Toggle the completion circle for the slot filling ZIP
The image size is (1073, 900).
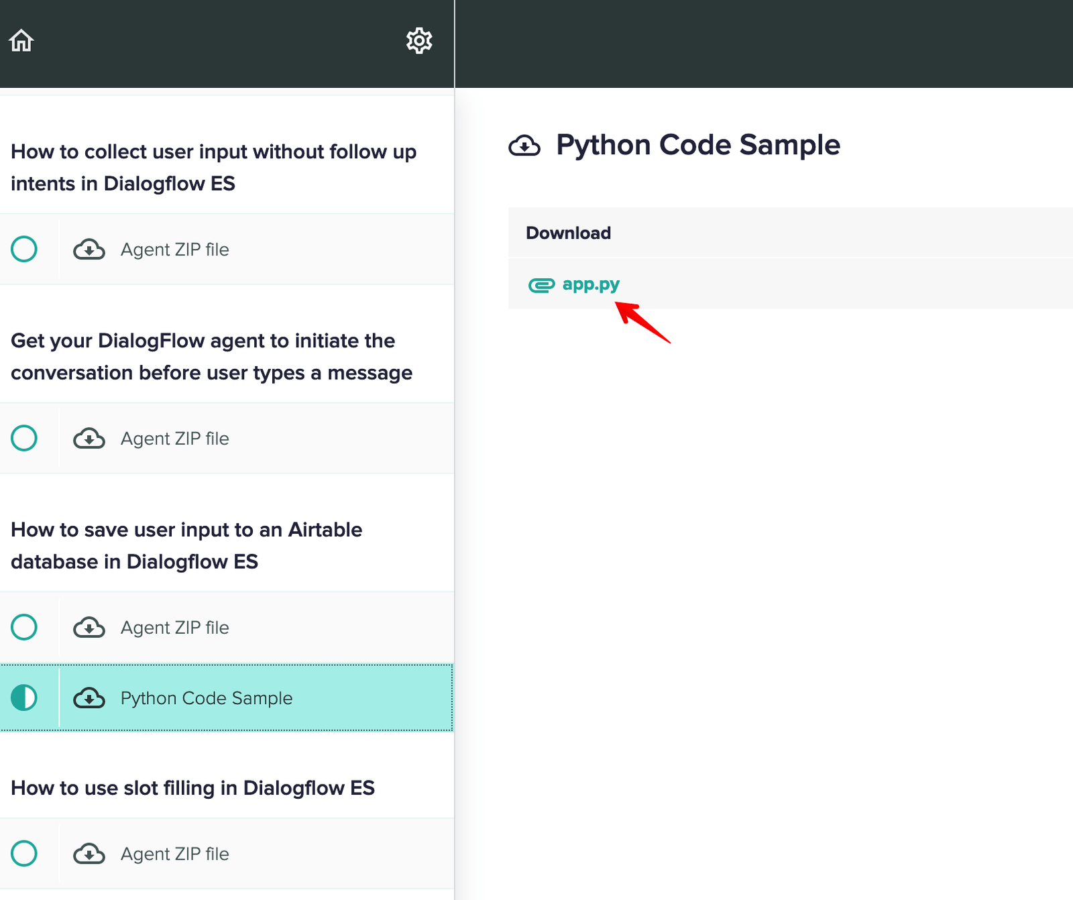(23, 854)
